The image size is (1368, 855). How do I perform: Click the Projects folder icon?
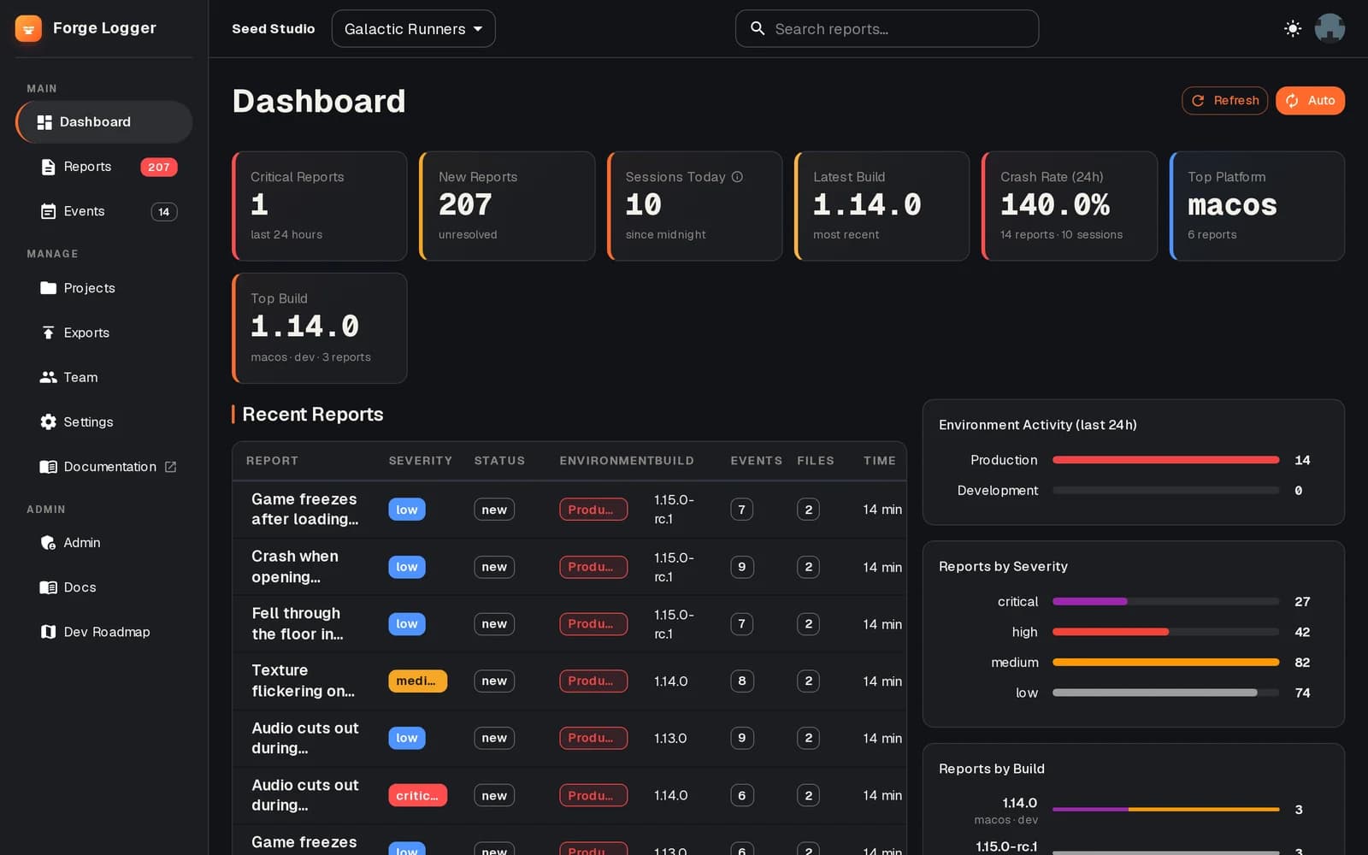tap(48, 288)
